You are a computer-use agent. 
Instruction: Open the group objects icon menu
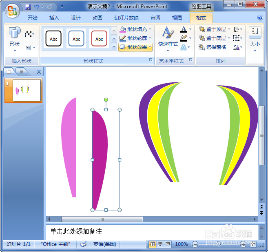pyautogui.click(x=238, y=38)
